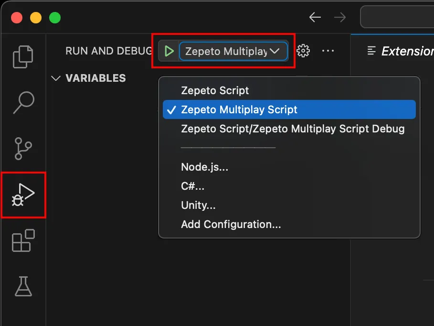Minimize the window with the yellow button
434x326 pixels.
36,18
